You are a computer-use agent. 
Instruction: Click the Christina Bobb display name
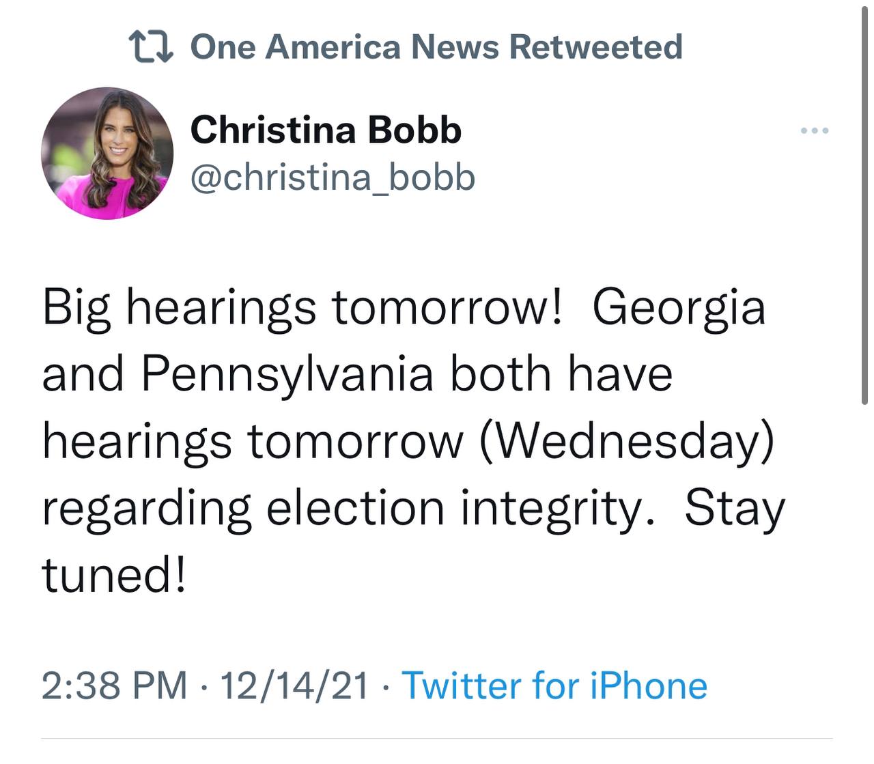pos(326,130)
